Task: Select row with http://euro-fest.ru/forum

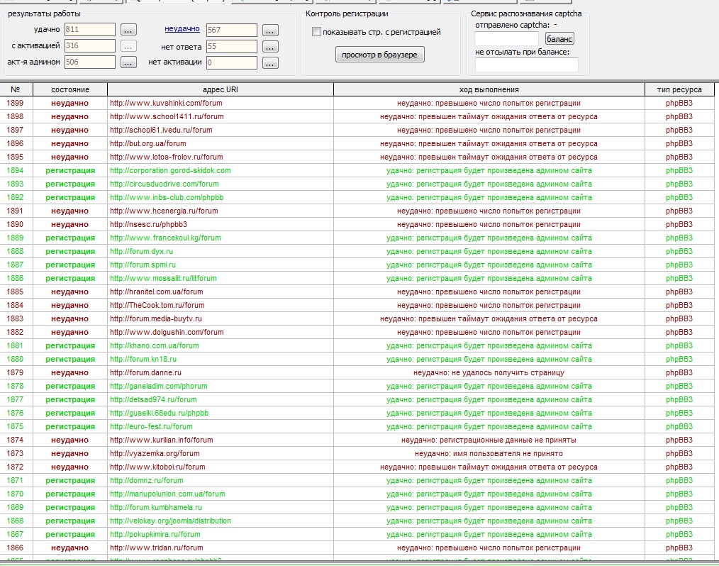Action: [x=357, y=426]
